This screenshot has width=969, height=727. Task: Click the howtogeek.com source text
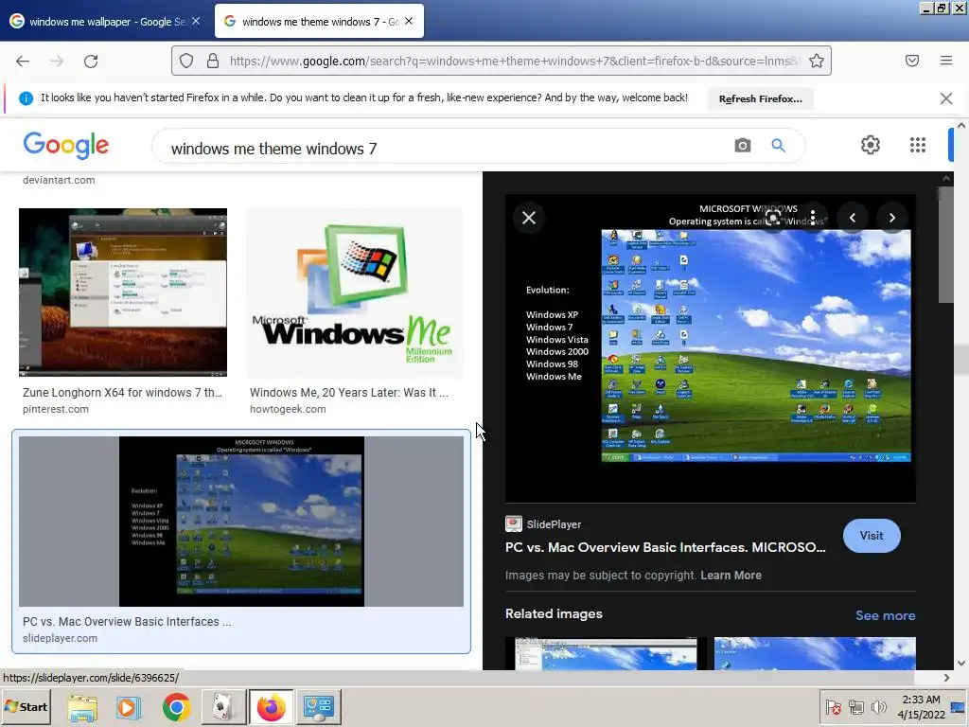click(288, 409)
